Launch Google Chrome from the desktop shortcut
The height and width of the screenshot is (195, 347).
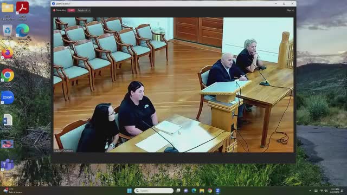point(8,75)
